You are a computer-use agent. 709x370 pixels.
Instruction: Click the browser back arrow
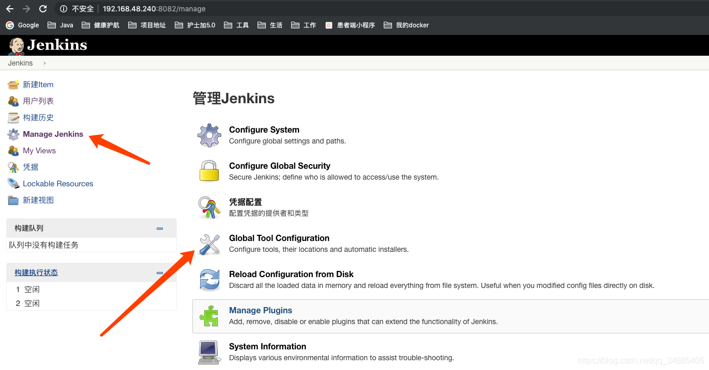[9, 9]
